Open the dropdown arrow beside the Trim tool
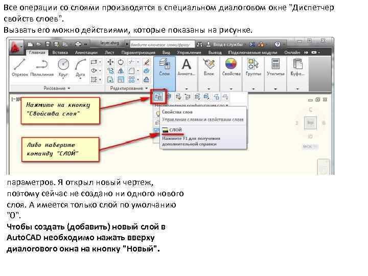The image size is (368, 276). coord(138,62)
